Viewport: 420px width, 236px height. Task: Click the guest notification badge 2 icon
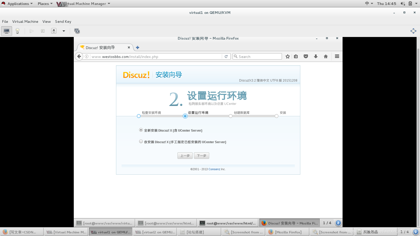pyautogui.click(x=338, y=223)
